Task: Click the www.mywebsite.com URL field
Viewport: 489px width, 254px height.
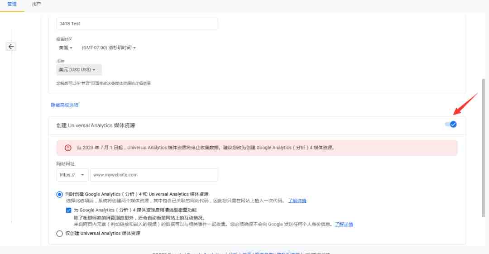Action: (154, 175)
